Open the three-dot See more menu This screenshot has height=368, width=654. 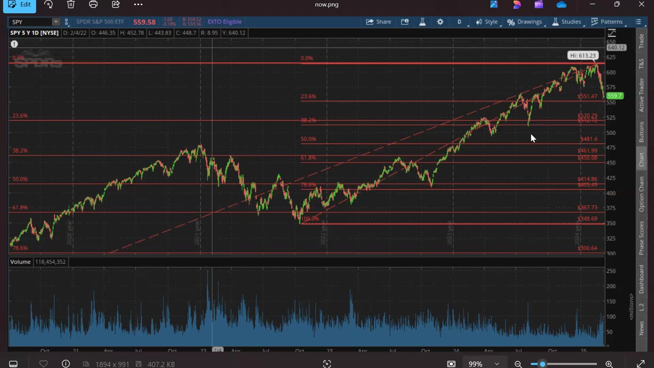138,5
